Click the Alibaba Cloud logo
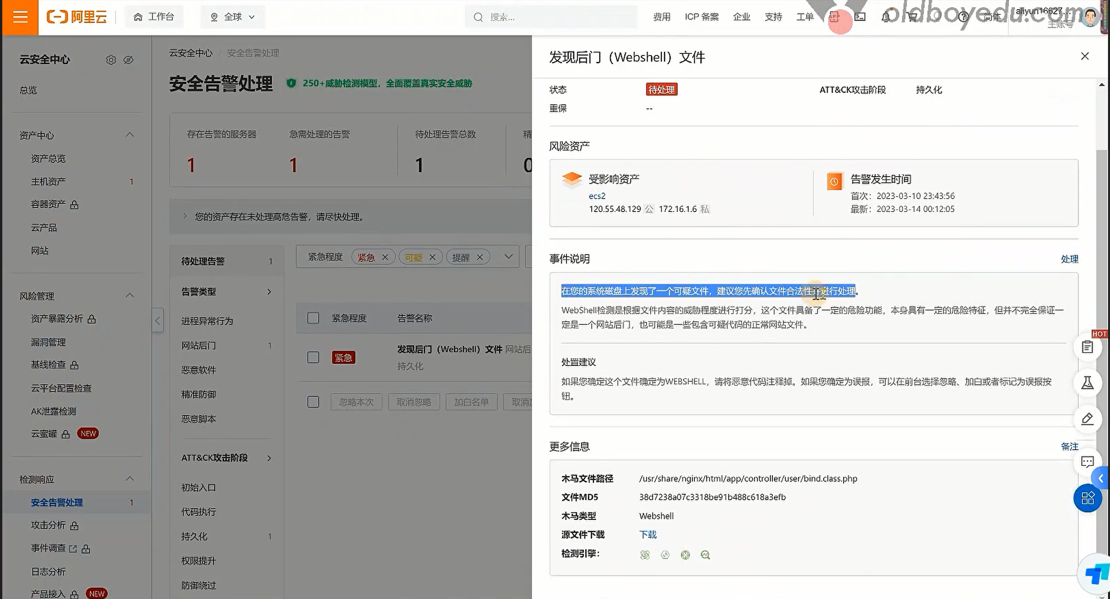 (x=76, y=17)
